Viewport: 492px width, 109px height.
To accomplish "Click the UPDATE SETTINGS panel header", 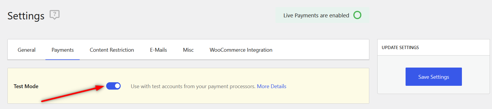I will point(434,48).
